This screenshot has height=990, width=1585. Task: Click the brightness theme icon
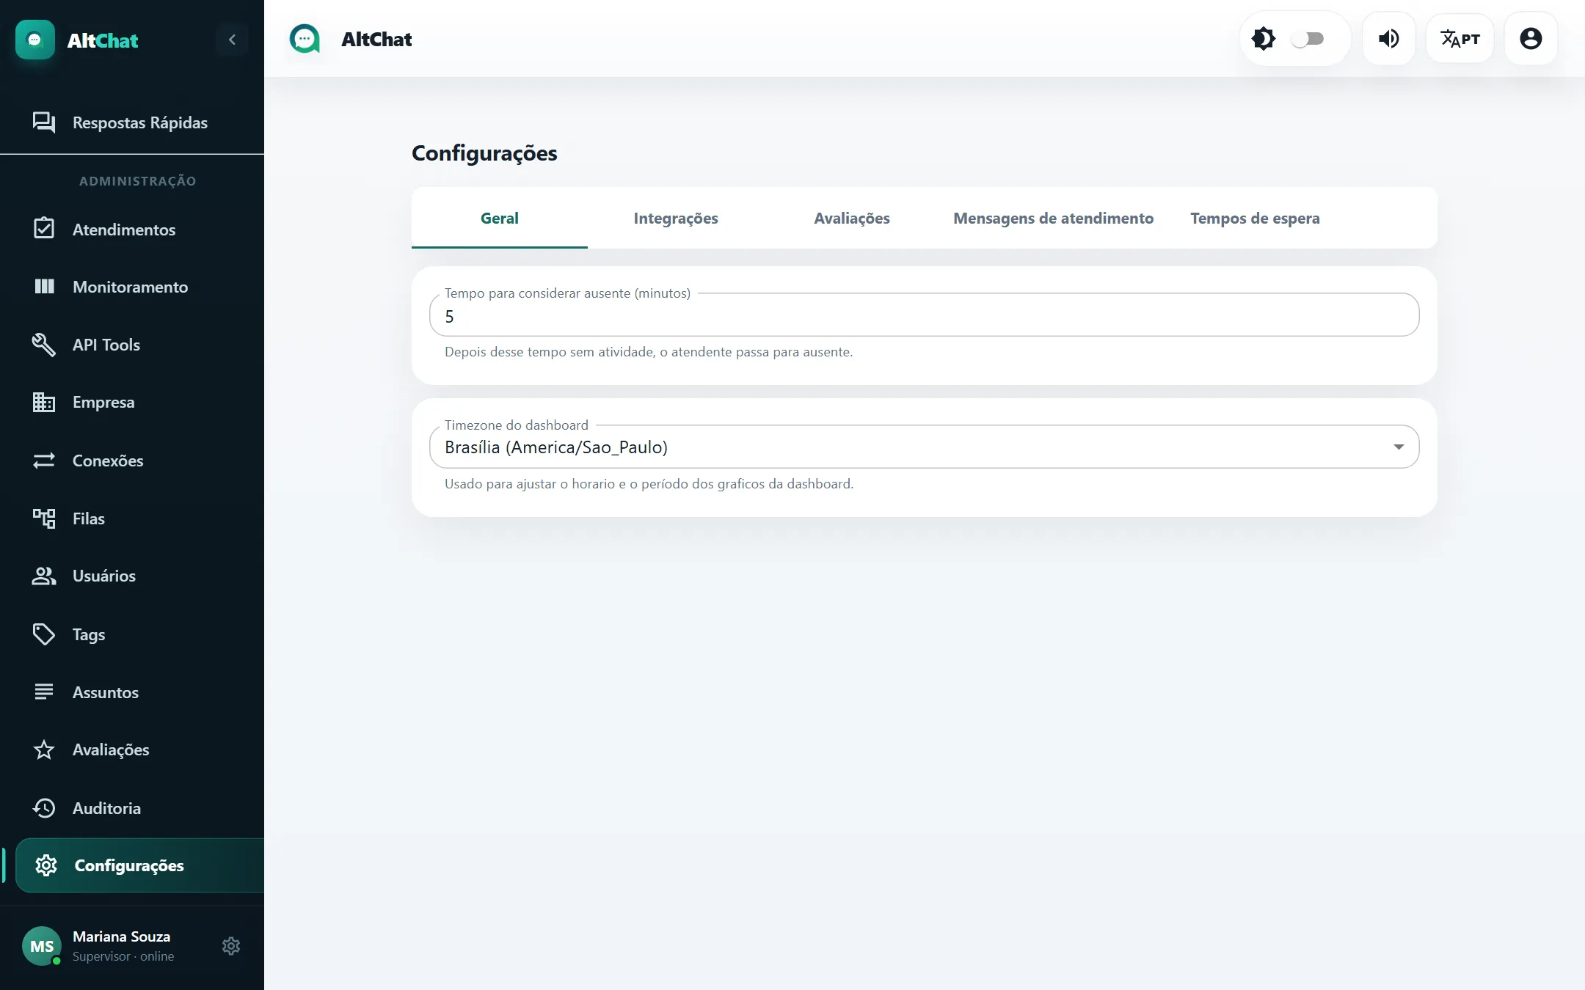click(x=1264, y=39)
